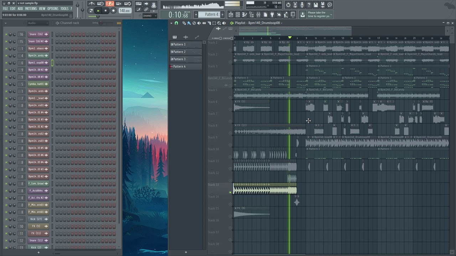Image resolution: width=456 pixels, height=256 pixels.
Task: Show the Mixer window icon
Action: (258, 15)
